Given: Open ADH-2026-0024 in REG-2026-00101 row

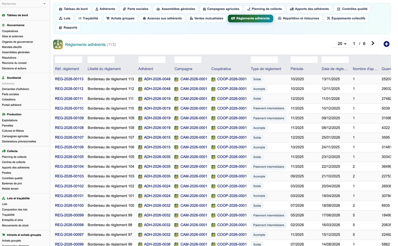Looking at the screenshot, I should tap(157, 196).
